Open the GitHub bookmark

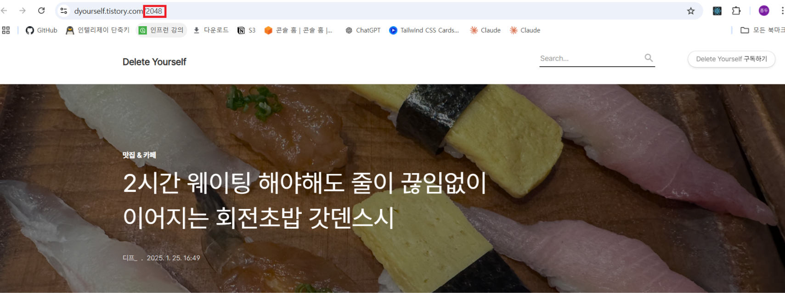(41, 30)
